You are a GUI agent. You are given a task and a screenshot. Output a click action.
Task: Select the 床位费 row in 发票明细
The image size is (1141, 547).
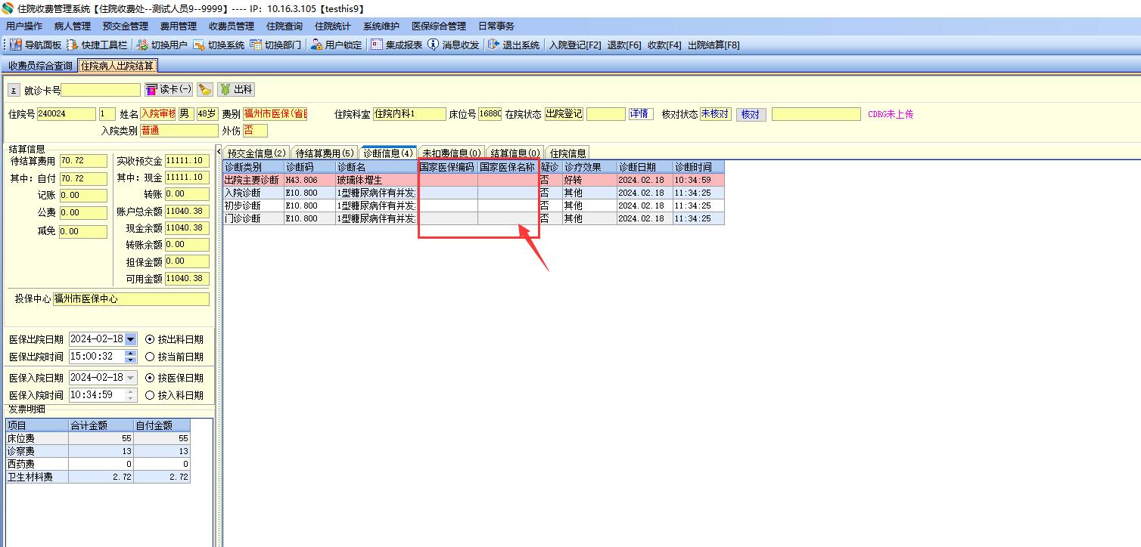[98, 438]
